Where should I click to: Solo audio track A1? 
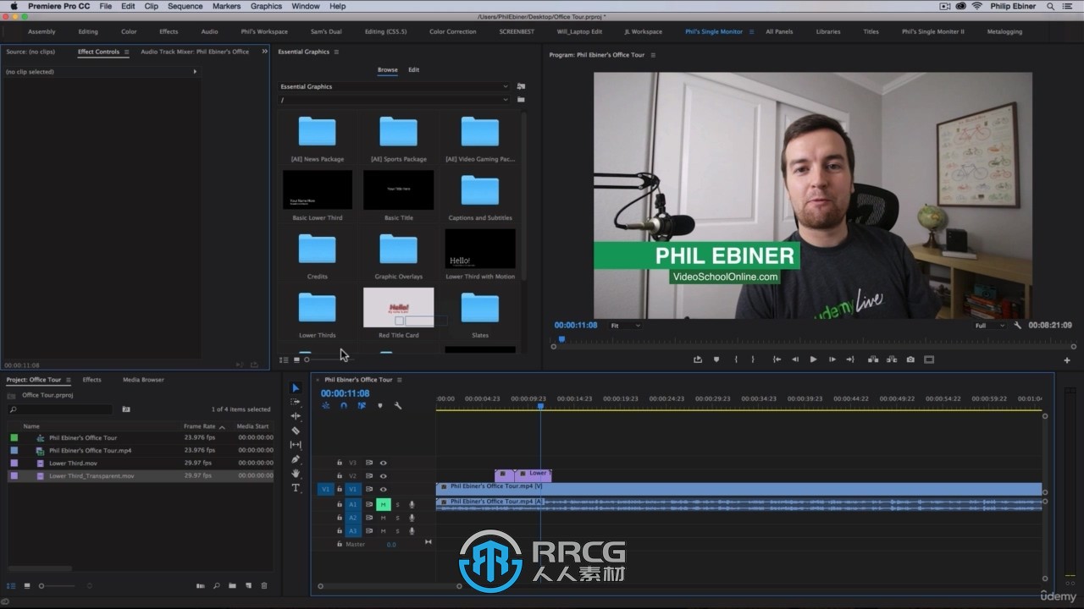tap(397, 505)
